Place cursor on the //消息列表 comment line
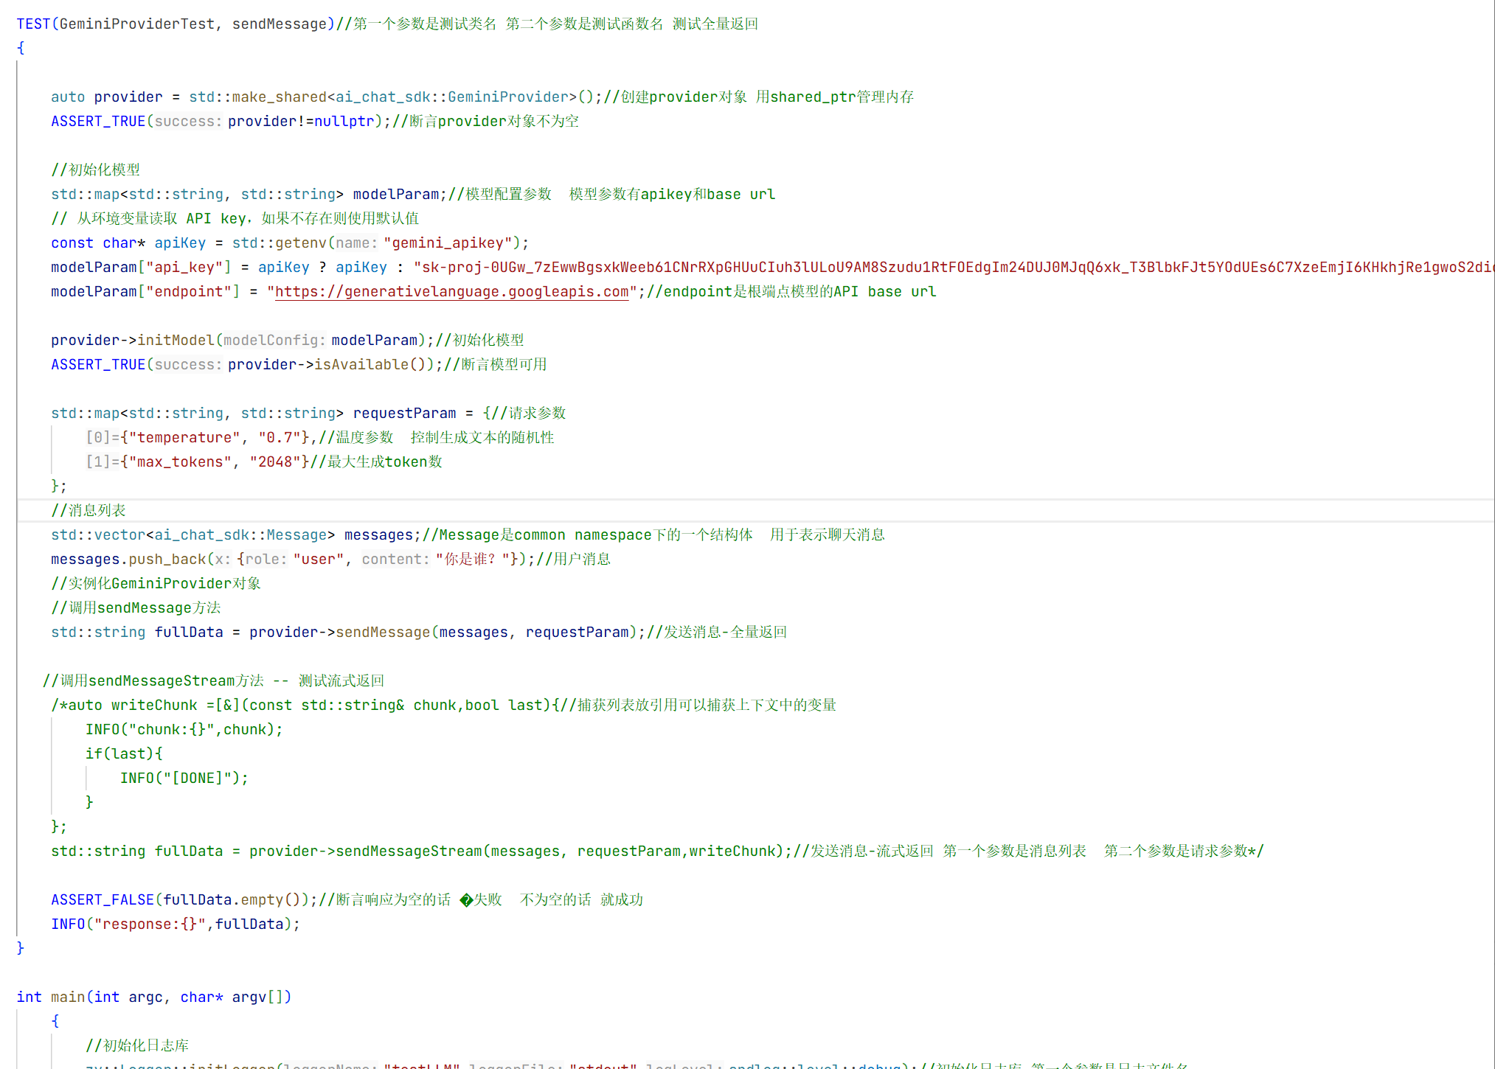This screenshot has height=1069, width=1495. pos(89,511)
